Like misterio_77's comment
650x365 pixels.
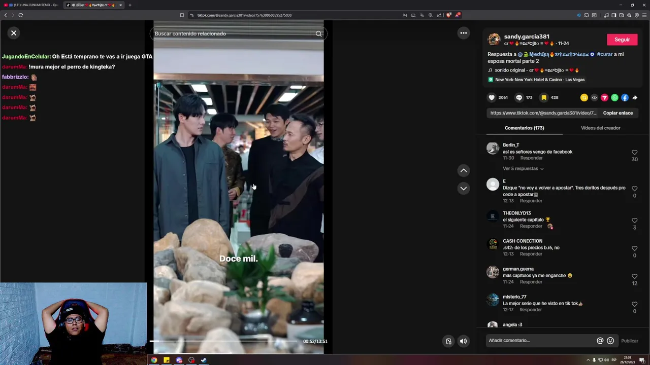click(634, 304)
